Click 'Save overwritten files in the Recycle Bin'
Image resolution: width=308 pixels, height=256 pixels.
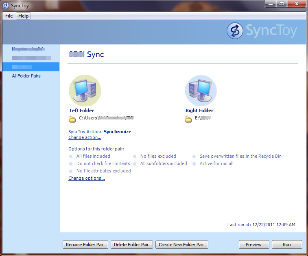pyautogui.click(x=240, y=156)
